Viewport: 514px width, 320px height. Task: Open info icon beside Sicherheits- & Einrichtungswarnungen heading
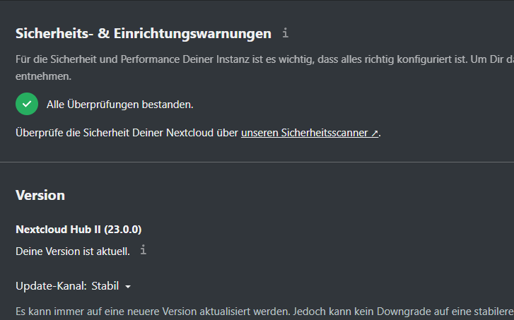tap(285, 33)
